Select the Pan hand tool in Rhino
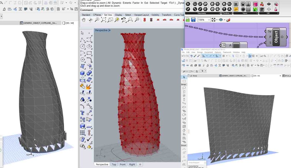Viewport: 291px width, 168px height. (x=84, y=20)
